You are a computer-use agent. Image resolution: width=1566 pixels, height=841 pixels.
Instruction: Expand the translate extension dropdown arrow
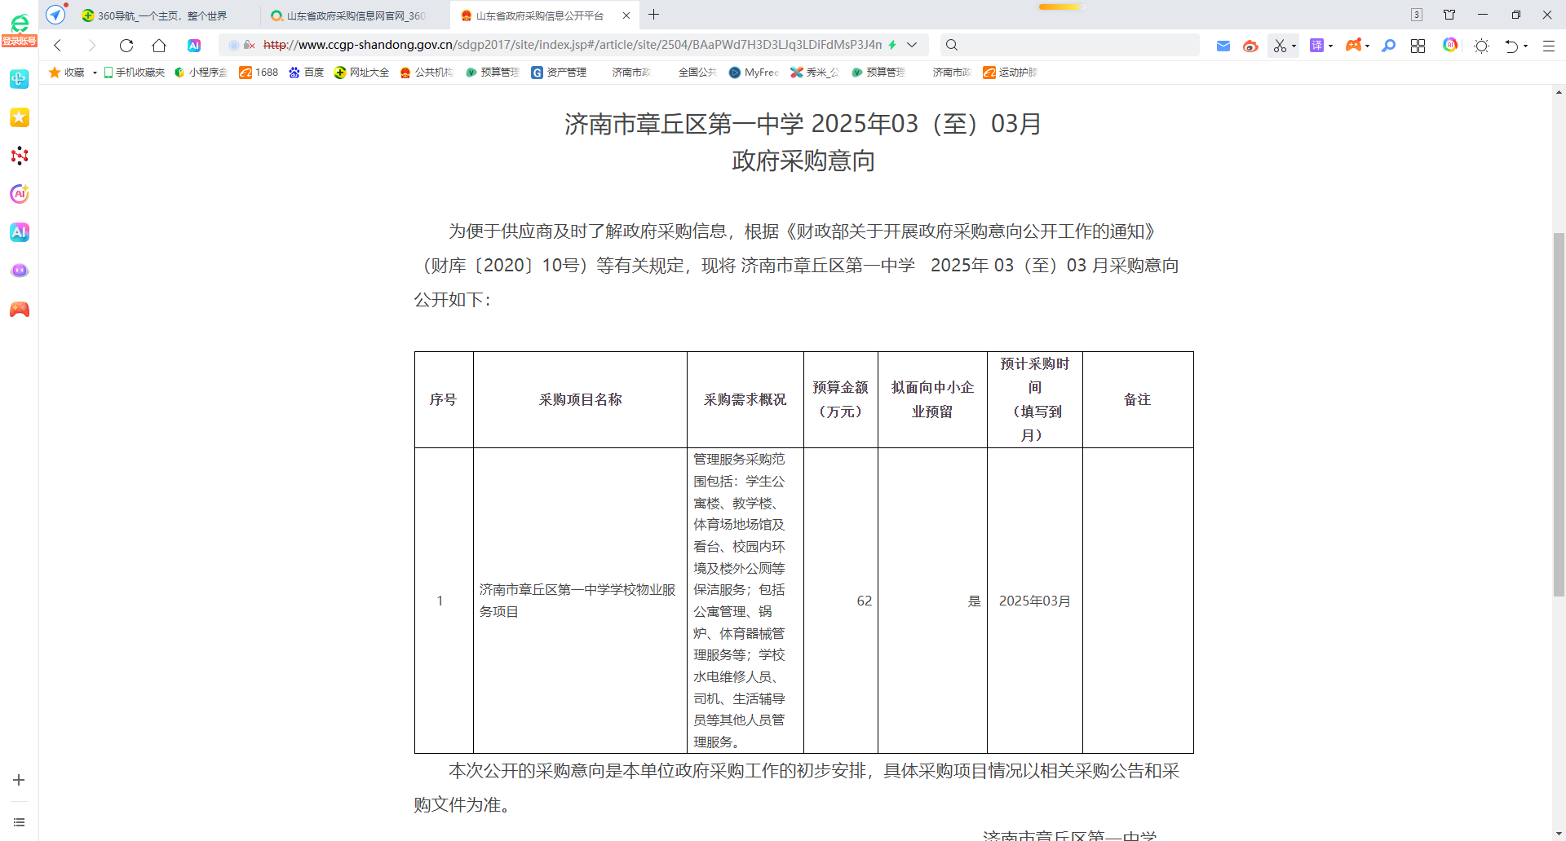[x=1330, y=46]
